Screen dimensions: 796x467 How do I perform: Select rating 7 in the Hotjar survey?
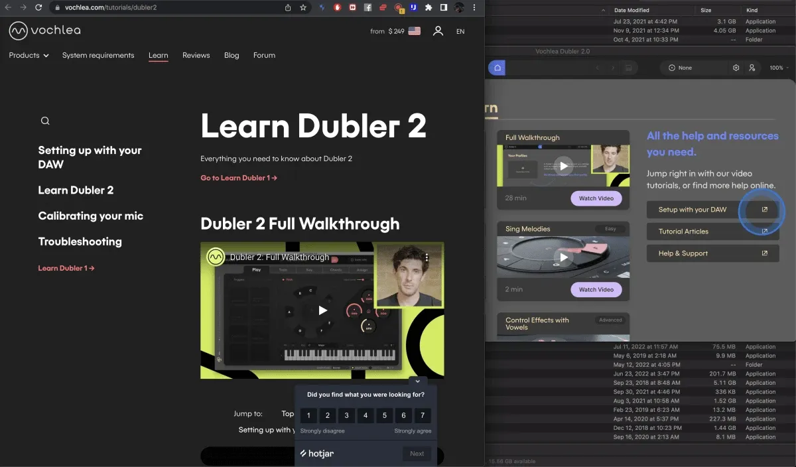[x=423, y=416]
